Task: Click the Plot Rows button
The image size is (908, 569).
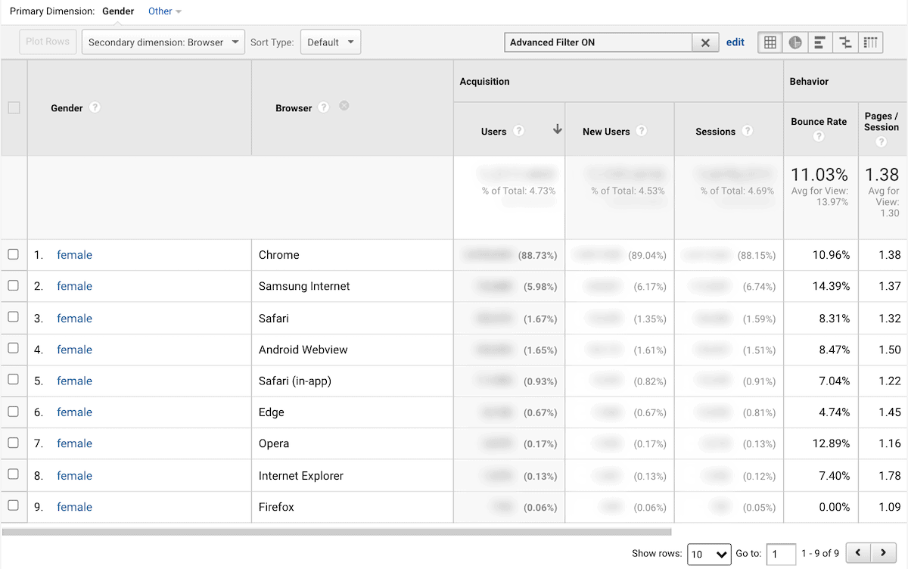Action: (x=48, y=42)
